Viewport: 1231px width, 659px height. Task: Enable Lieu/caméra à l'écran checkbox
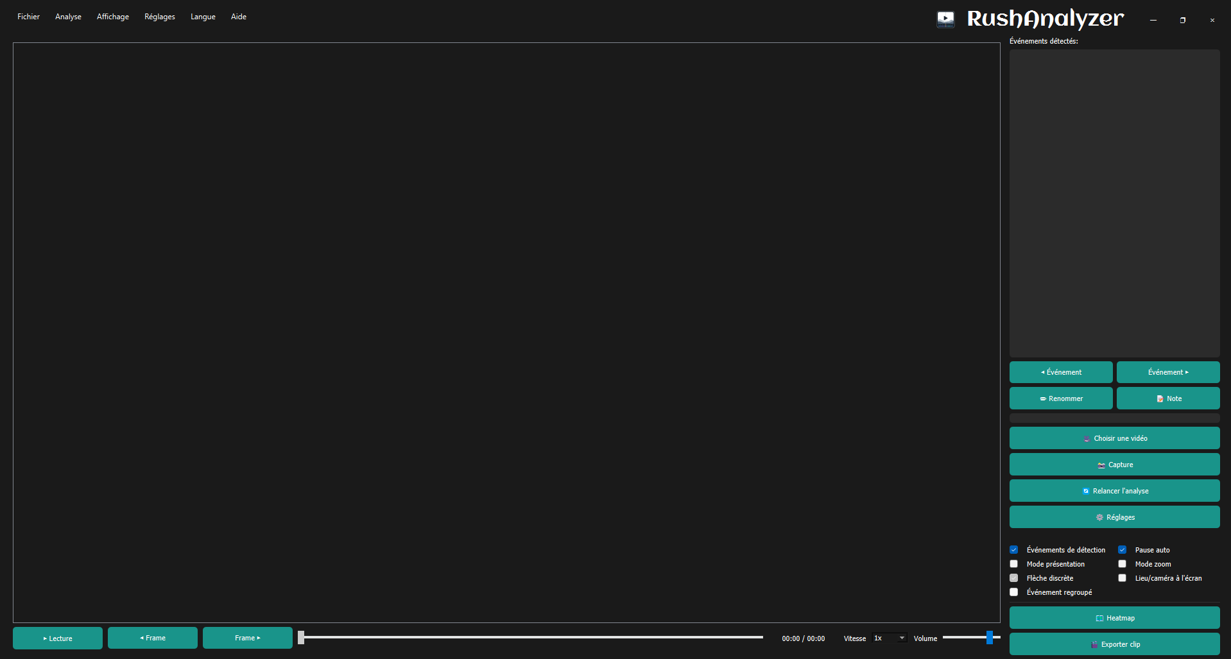point(1123,578)
